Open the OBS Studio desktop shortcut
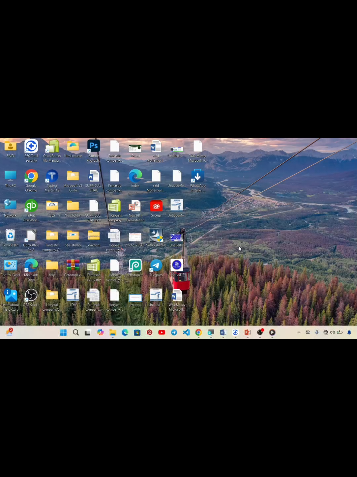 click(31, 298)
